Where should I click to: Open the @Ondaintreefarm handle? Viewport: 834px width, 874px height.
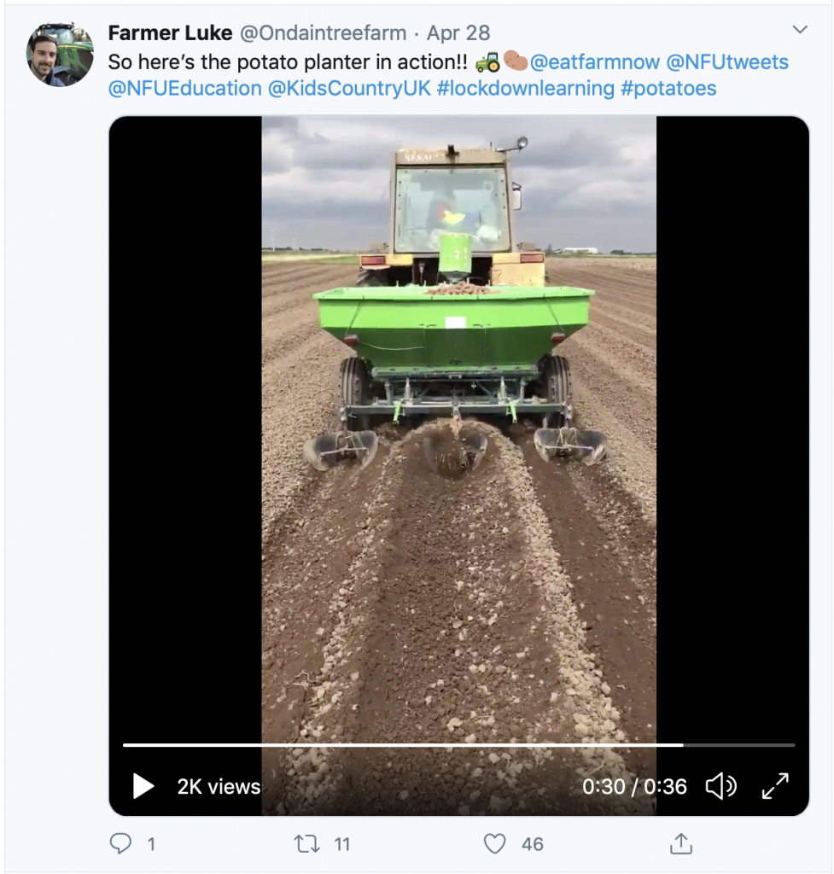click(321, 33)
